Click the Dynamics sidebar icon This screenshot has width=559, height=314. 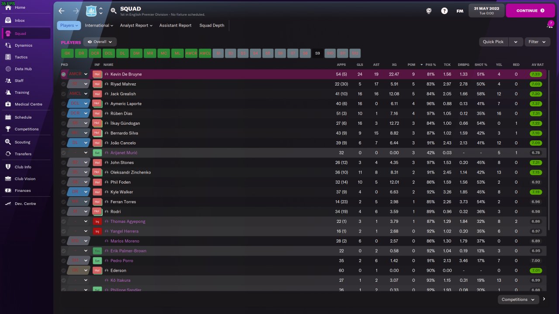(8, 45)
